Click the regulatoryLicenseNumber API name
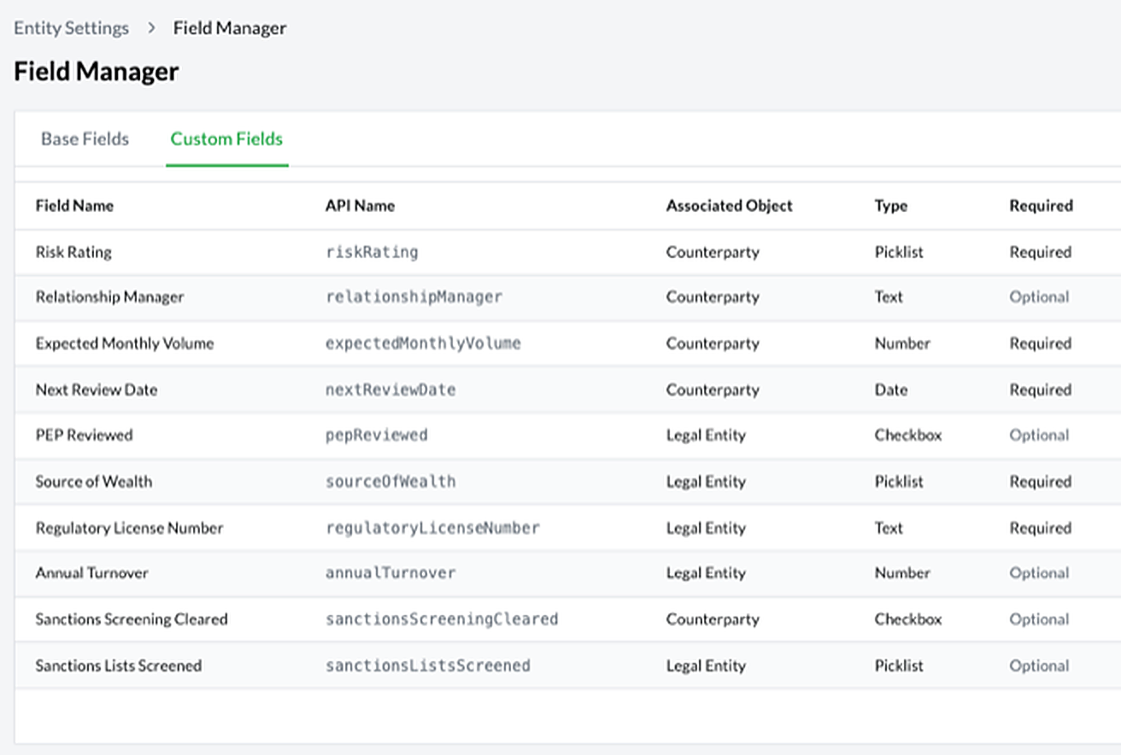Viewport: 1121px width, 755px height. click(432, 528)
